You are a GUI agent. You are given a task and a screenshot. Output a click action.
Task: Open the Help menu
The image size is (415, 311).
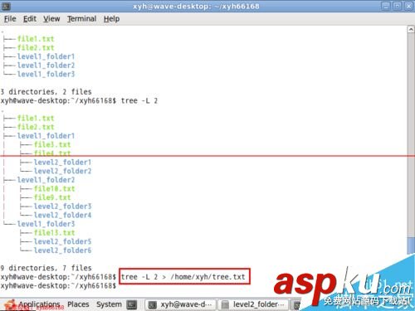(112, 19)
